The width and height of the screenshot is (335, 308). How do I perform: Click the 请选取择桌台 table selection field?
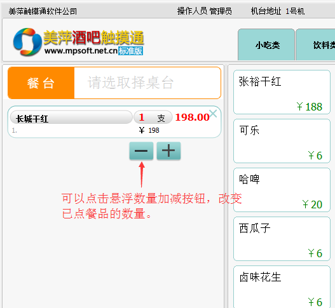point(147,83)
